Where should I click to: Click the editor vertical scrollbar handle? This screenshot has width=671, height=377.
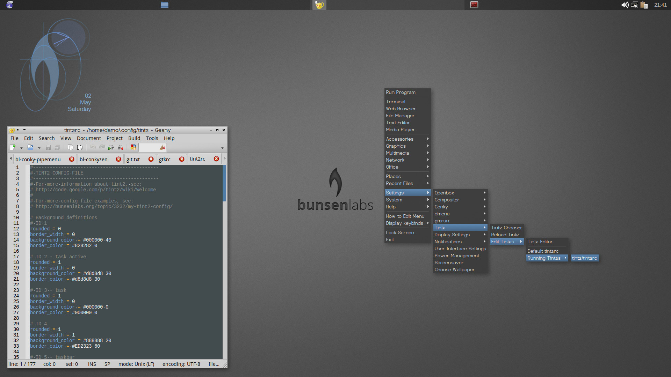(224, 183)
